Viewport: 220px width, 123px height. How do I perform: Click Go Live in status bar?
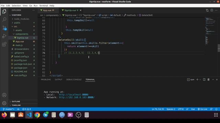(x=202, y=109)
